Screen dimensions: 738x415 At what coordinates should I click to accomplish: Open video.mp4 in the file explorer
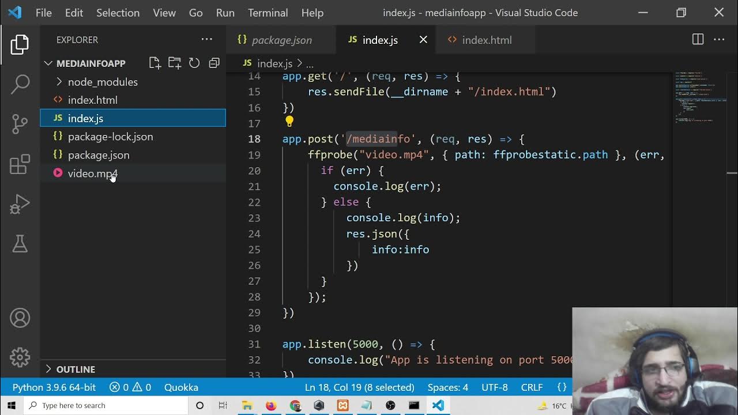click(x=92, y=173)
